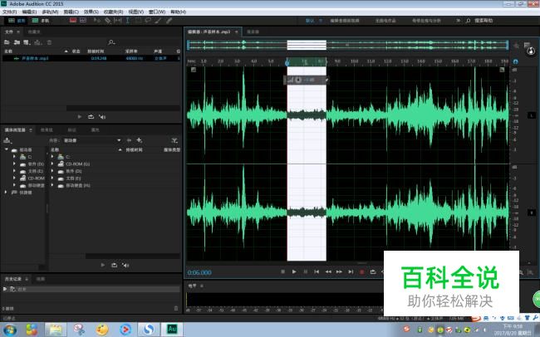This screenshot has height=337, width=540.
Task: Select the Razor tool
Action: (108, 20)
